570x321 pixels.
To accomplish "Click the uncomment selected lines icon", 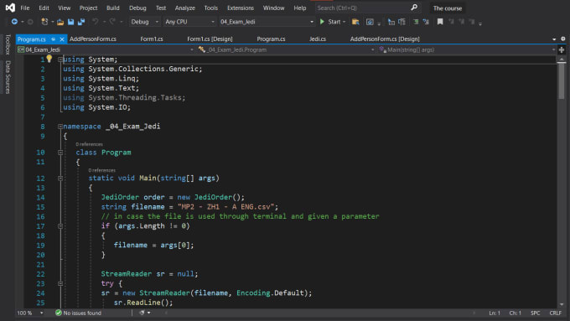I will pyautogui.click(x=426, y=22).
